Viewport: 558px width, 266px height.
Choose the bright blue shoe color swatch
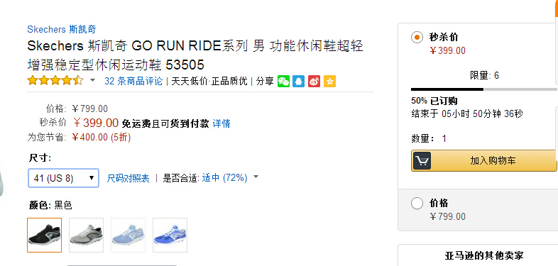point(170,235)
